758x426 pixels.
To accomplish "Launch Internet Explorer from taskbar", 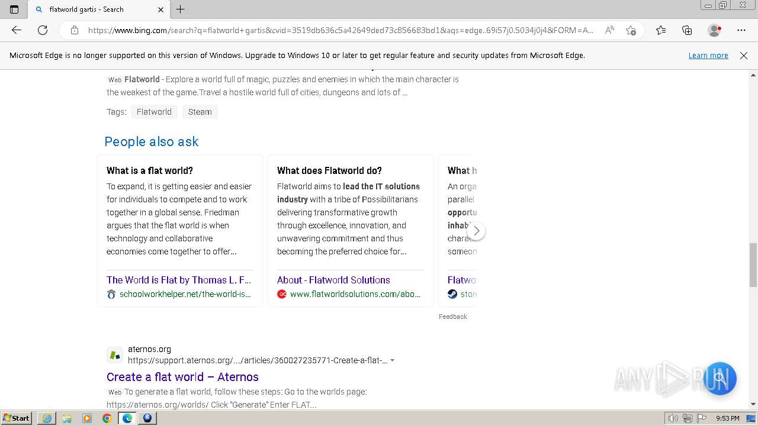I will (47, 418).
